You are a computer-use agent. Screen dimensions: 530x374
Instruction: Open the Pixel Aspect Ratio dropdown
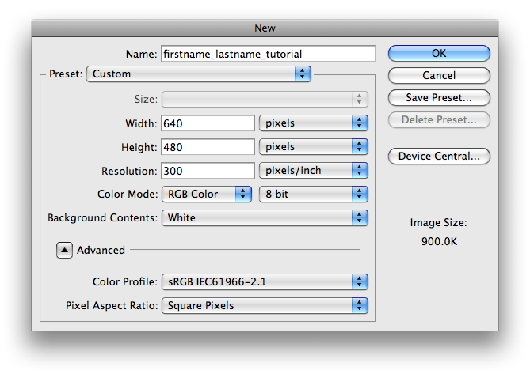coord(265,305)
